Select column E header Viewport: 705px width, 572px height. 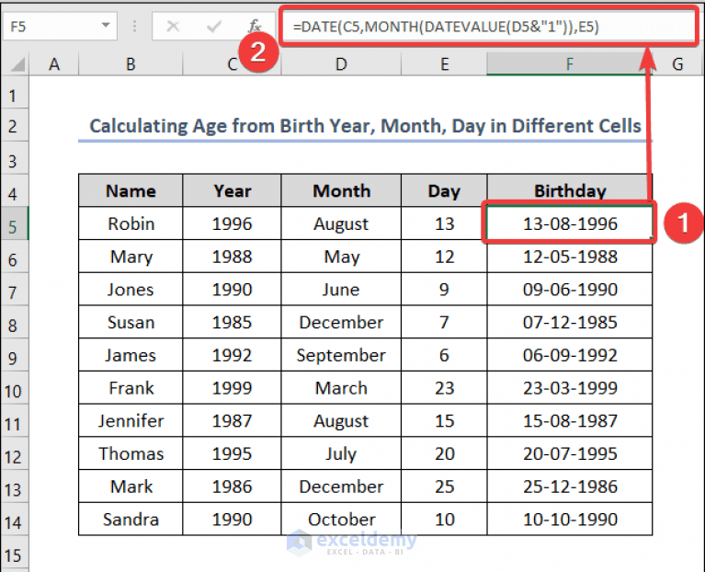tap(444, 64)
